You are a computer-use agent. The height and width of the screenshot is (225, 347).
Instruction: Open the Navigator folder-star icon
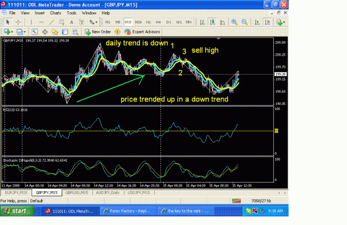[x=54, y=32]
